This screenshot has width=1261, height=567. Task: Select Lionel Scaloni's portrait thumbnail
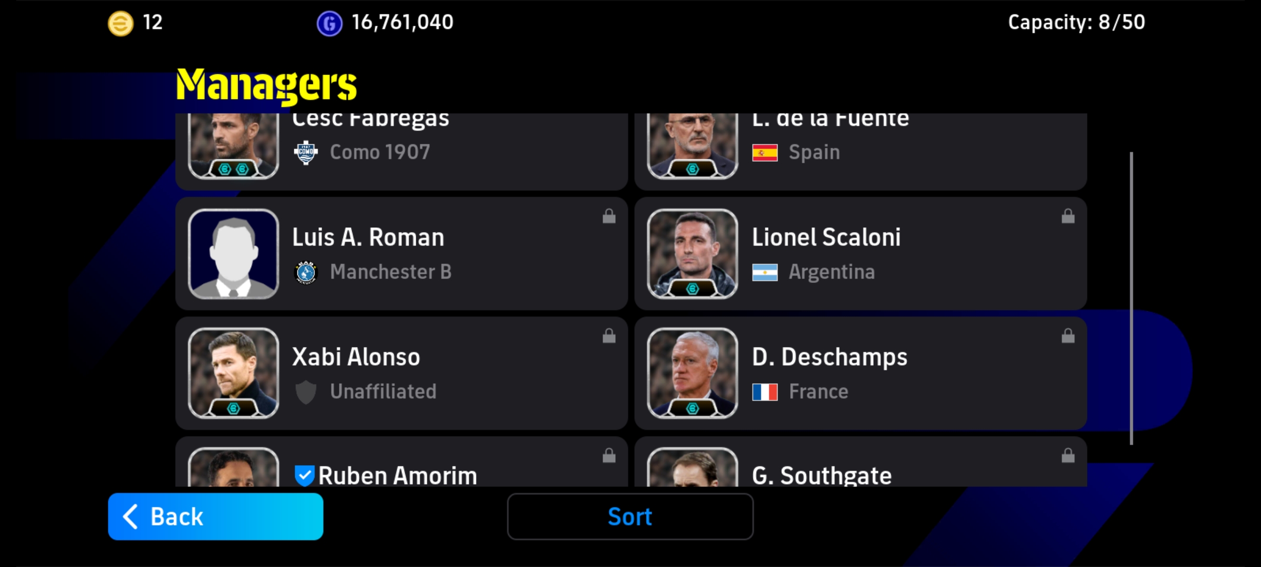692,254
